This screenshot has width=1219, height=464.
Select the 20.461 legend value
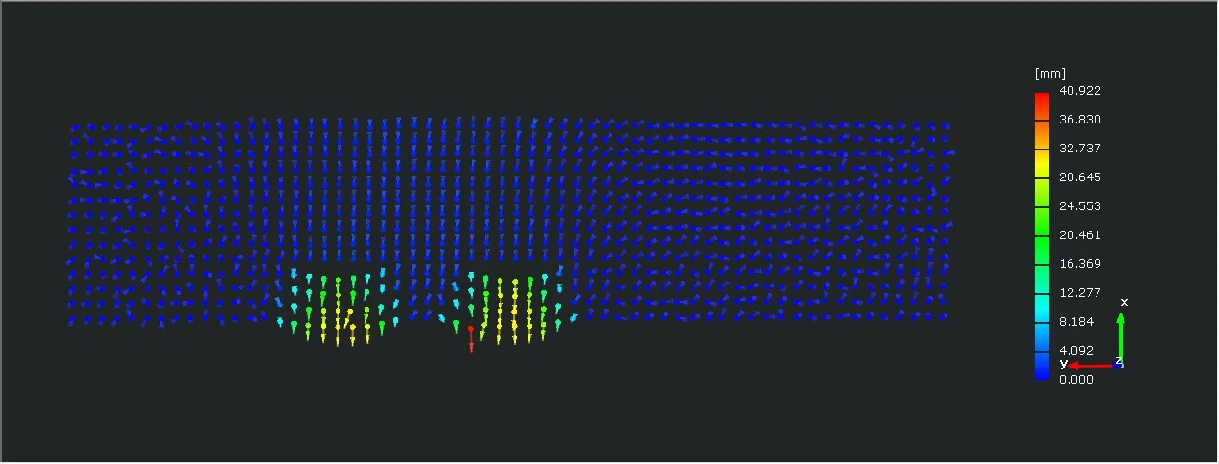tap(1080, 235)
